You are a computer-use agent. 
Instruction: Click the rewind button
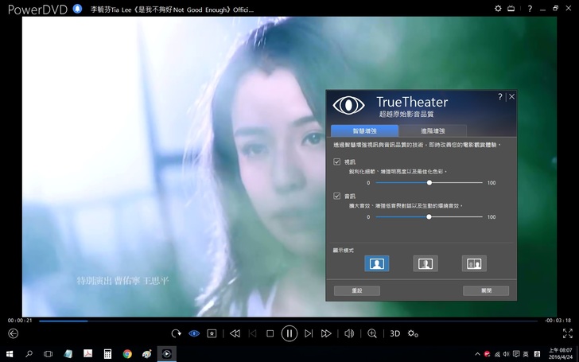click(x=235, y=333)
